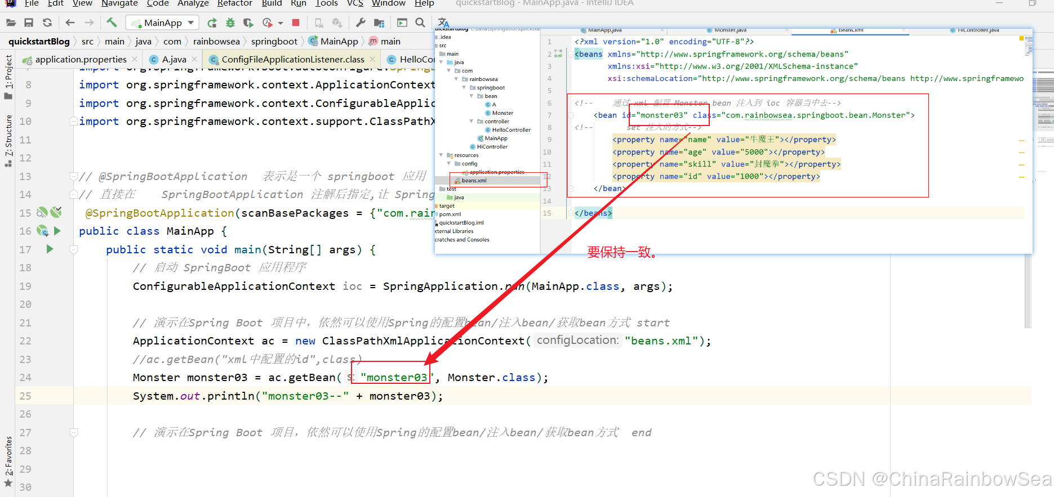This screenshot has width=1054, height=497.
Task: Click the "monster03" string on line 24
Action: pyautogui.click(x=397, y=377)
